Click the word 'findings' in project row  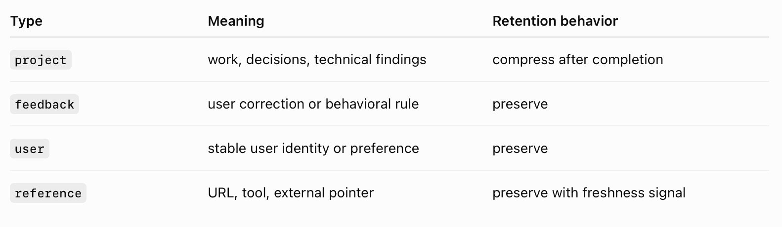[x=401, y=60]
